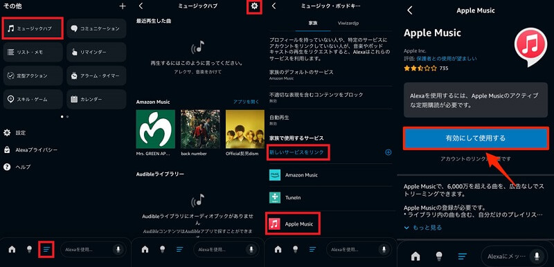Open the ミュージックハブ tile
Image resolution: width=554 pixels, height=267 pixels.
(33, 28)
